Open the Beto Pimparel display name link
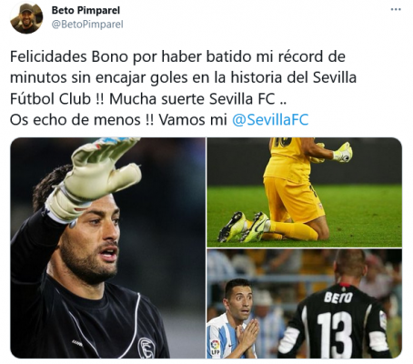This screenshot has height=364, width=413. pos(86,10)
